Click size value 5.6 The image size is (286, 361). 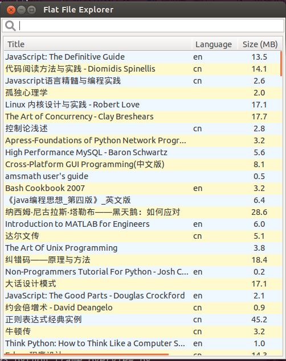pos(259,152)
